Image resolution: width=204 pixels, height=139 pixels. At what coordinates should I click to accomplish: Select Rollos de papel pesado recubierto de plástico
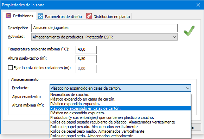(120, 122)
